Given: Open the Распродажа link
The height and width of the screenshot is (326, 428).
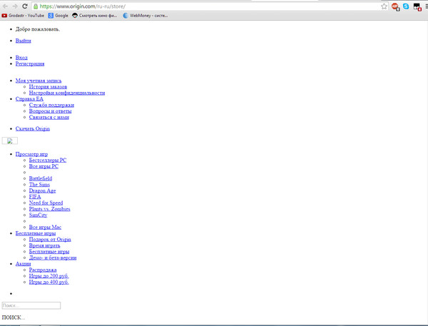Looking at the screenshot, I should [x=43, y=270].
